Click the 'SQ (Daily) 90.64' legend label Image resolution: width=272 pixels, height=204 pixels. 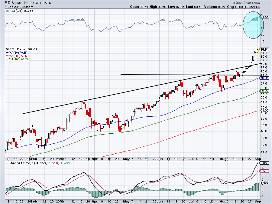point(23,49)
